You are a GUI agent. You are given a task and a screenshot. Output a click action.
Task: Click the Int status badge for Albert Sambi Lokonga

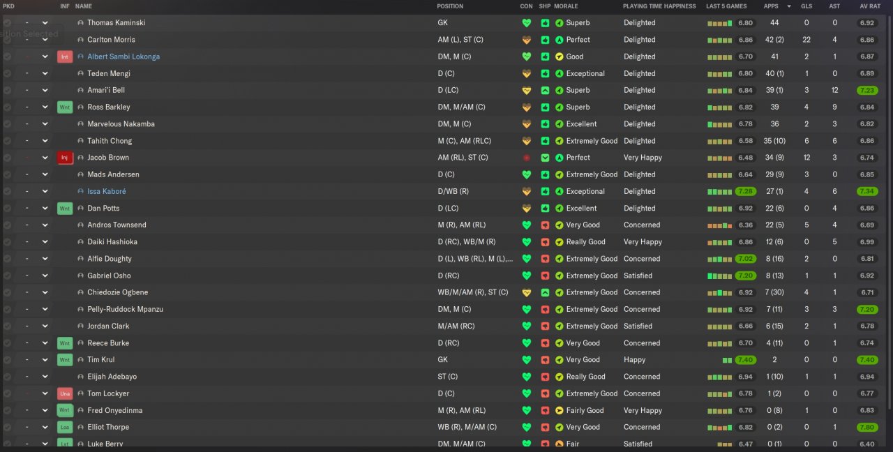pos(65,56)
